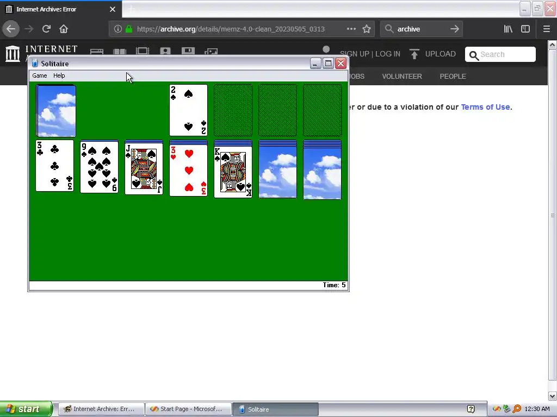This screenshot has width=557, height=417.
Task: Click the colorful globe tray icon
Action: (497, 409)
